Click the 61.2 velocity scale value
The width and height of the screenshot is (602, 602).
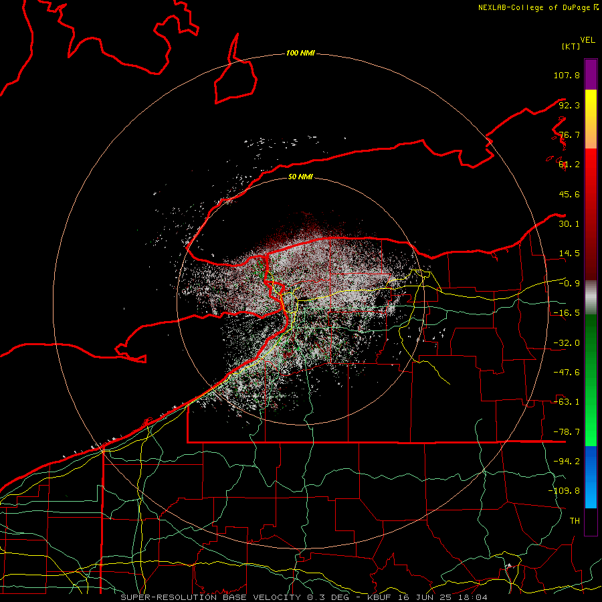pyautogui.click(x=569, y=165)
